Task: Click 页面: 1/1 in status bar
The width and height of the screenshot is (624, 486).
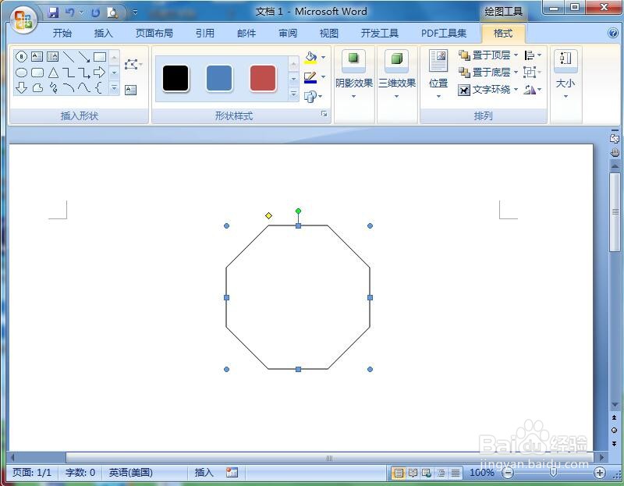Action: tap(32, 473)
